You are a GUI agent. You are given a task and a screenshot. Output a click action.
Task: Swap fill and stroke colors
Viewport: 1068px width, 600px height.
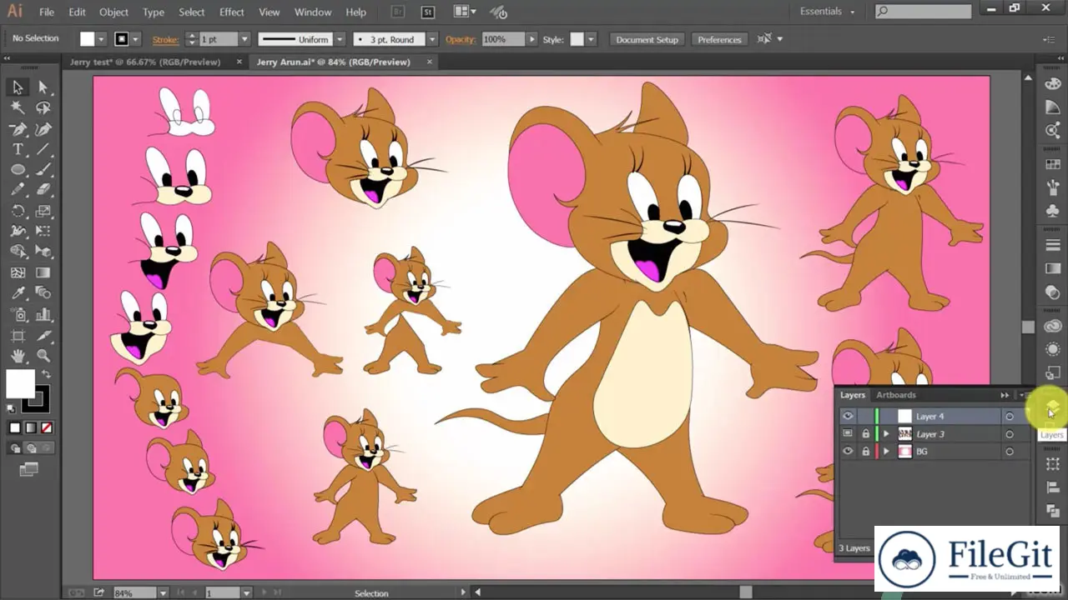click(x=46, y=375)
